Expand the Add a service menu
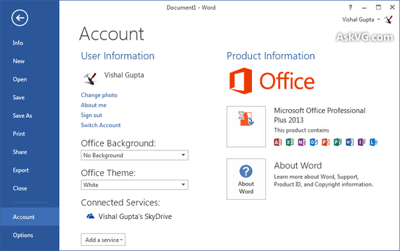The height and width of the screenshot is (251, 400). coord(103,240)
